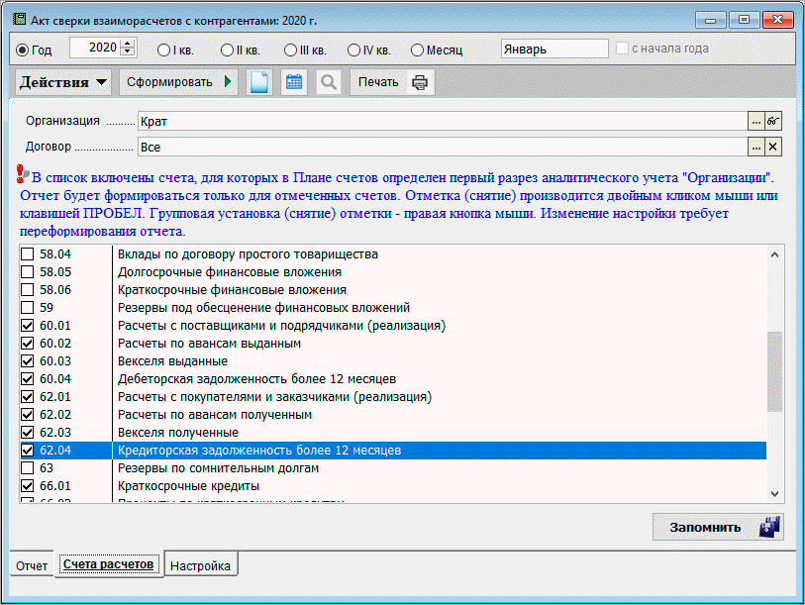This screenshot has width=805, height=605.
Task: Select the II кв. radio button
Action: [x=227, y=50]
